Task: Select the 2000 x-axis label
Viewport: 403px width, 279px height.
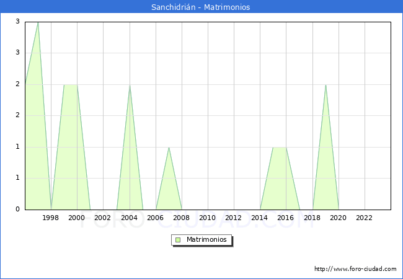Action: [77, 218]
